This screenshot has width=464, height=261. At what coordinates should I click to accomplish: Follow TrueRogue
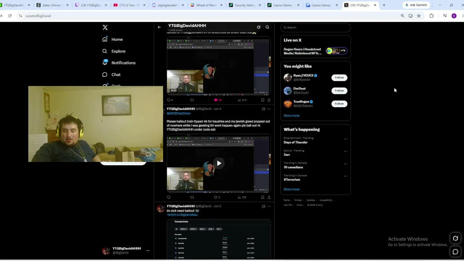[339, 104]
